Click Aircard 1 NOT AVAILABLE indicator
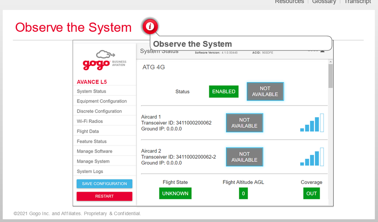This screenshot has height=222, width=378. click(244, 123)
